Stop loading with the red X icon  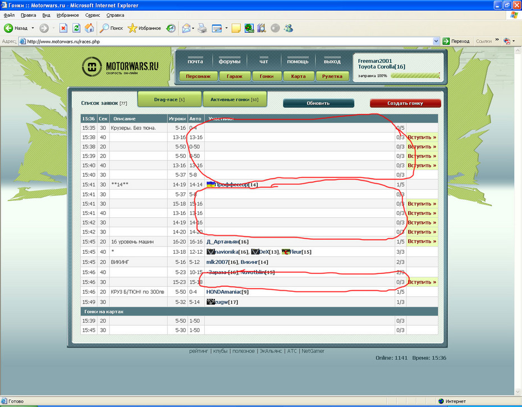[63, 28]
